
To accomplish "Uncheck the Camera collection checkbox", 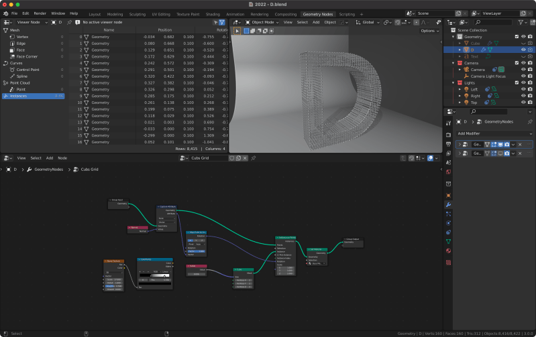I will (517, 63).
